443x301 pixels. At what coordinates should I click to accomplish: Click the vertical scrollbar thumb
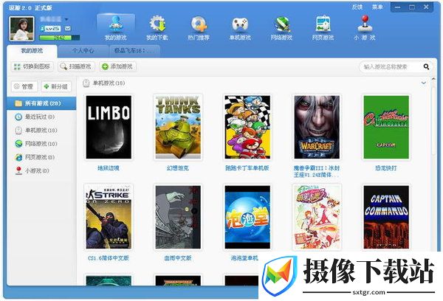(x=433, y=120)
